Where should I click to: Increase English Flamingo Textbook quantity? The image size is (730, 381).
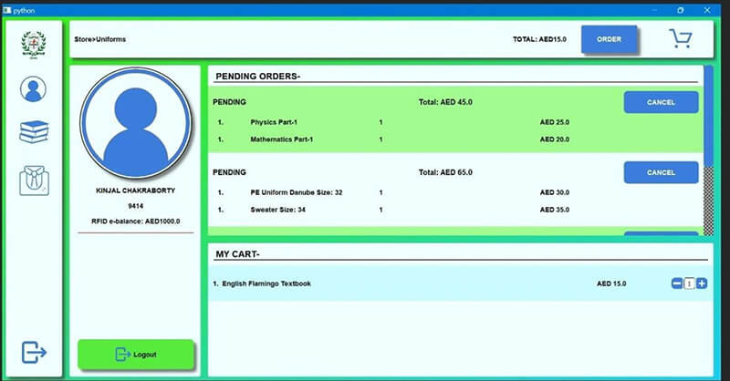pyautogui.click(x=702, y=284)
